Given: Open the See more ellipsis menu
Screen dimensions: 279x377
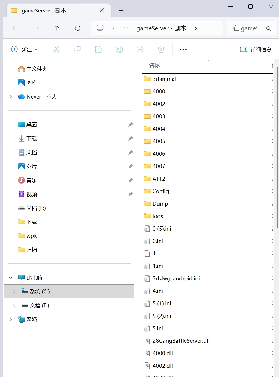Looking at the screenshot, I should tap(183, 50).
